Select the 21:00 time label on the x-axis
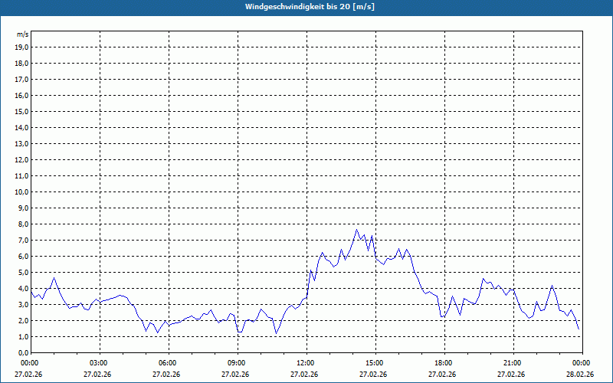613x383 pixels. 513,363
